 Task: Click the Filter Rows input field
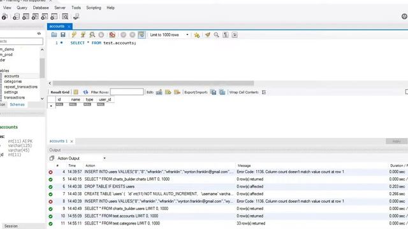click(127, 92)
